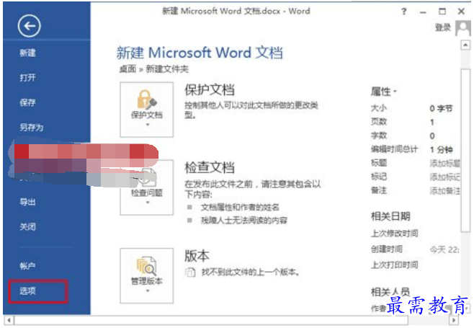
Task: Click the vertical scrollbar thumb
Action: 465,150
